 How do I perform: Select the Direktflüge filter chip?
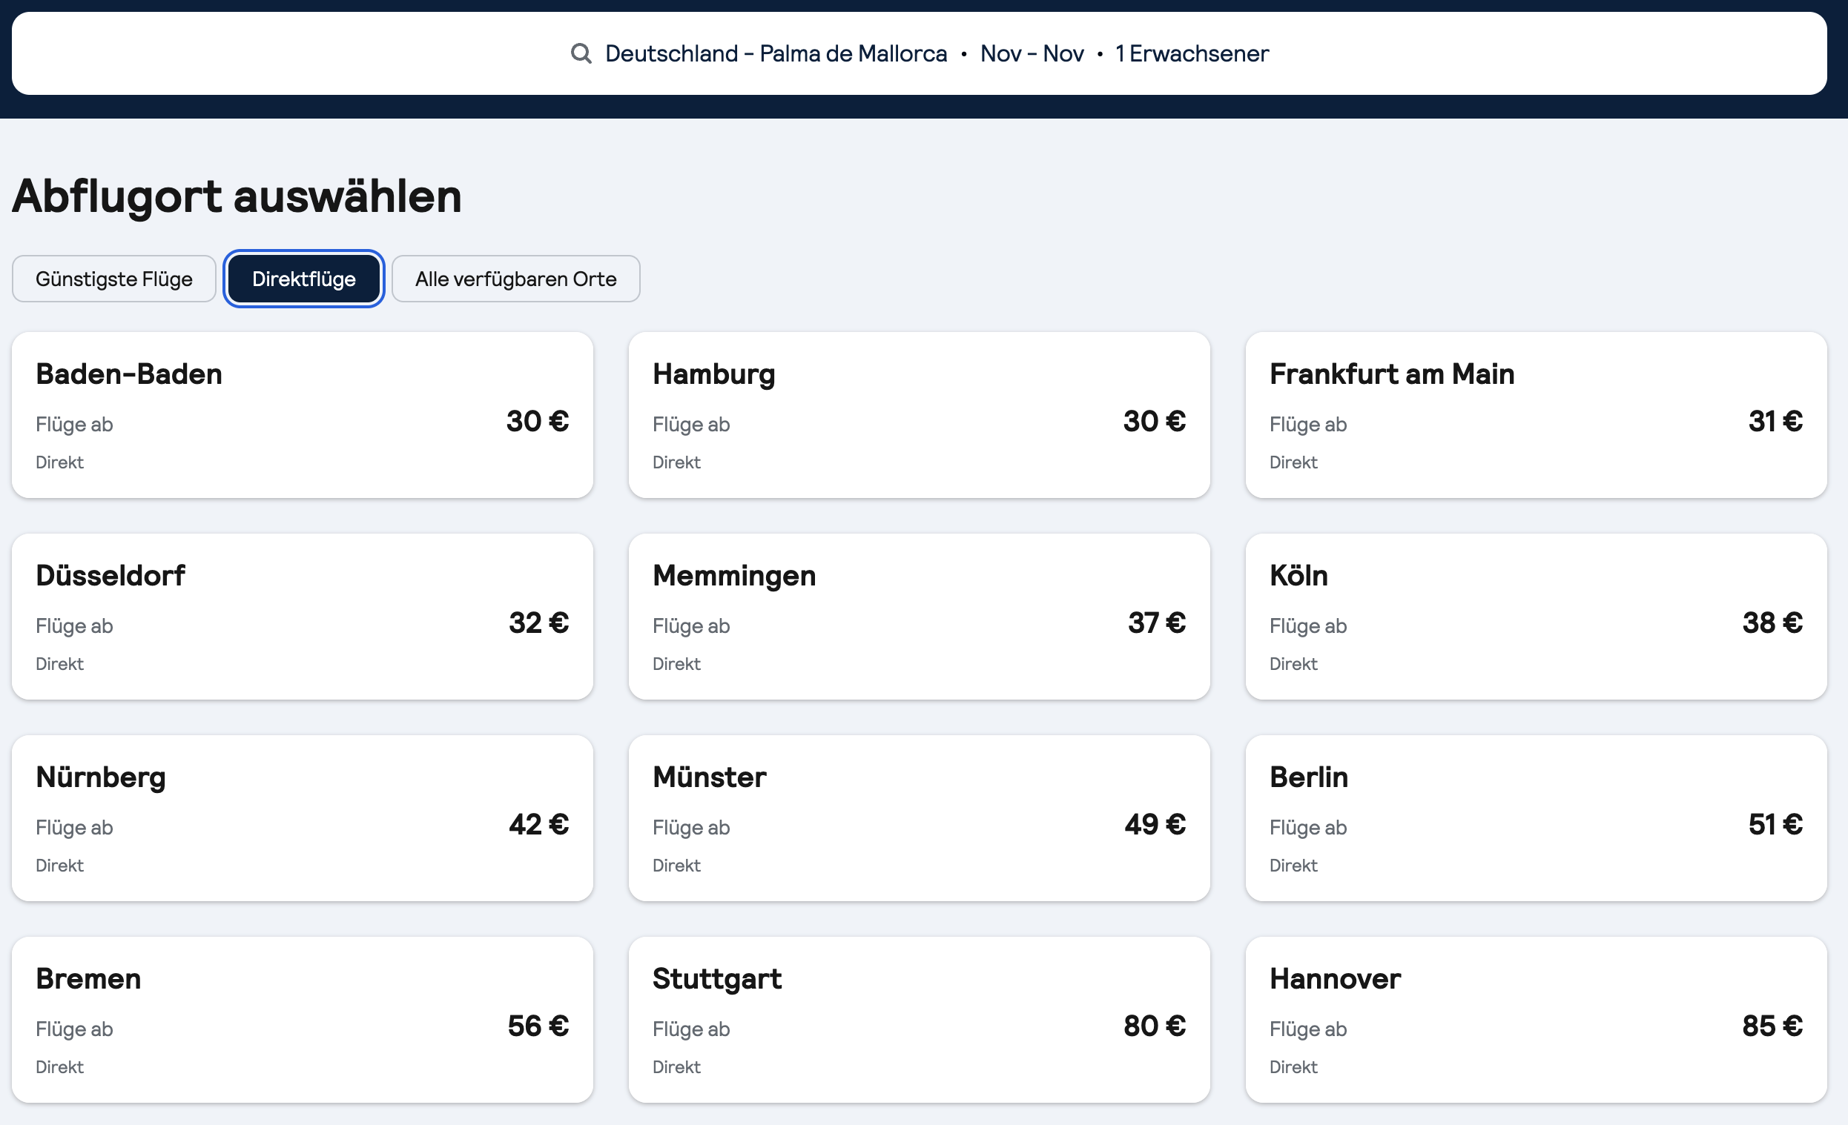304,279
